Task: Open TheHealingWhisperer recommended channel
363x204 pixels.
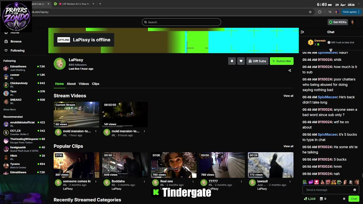Action: tap(24, 141)
